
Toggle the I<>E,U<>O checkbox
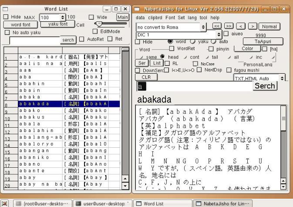click(166, 70)
